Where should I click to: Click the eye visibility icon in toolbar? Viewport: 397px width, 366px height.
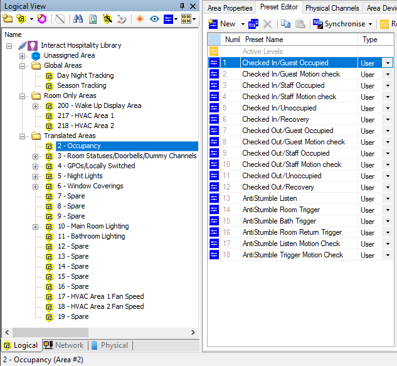tap(154, 19)
